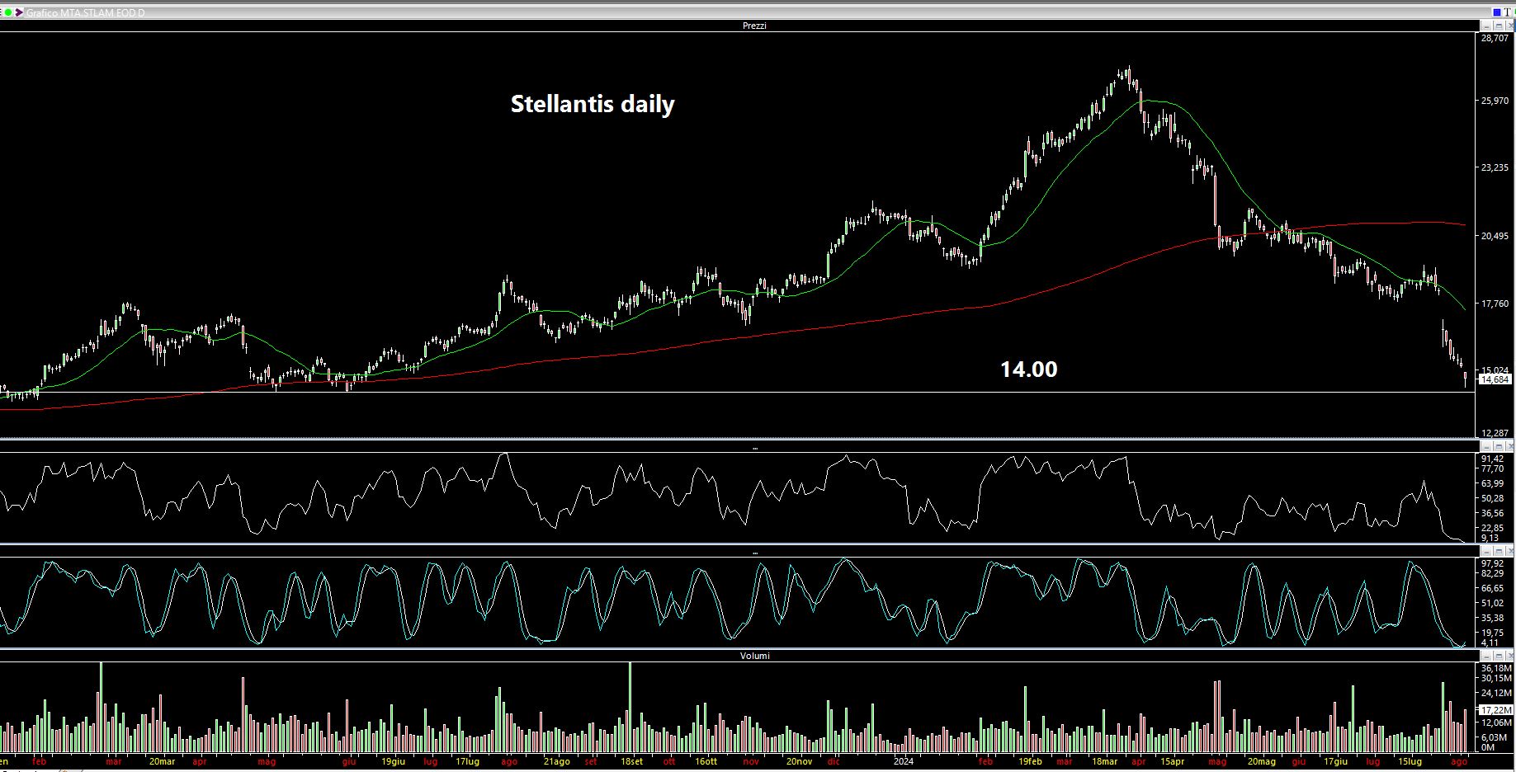Image resolution: width=1516 pixels, height=772 pixels.
Task: Maximize the stochastic two-line indicator panel
Action: point(1499,551)
